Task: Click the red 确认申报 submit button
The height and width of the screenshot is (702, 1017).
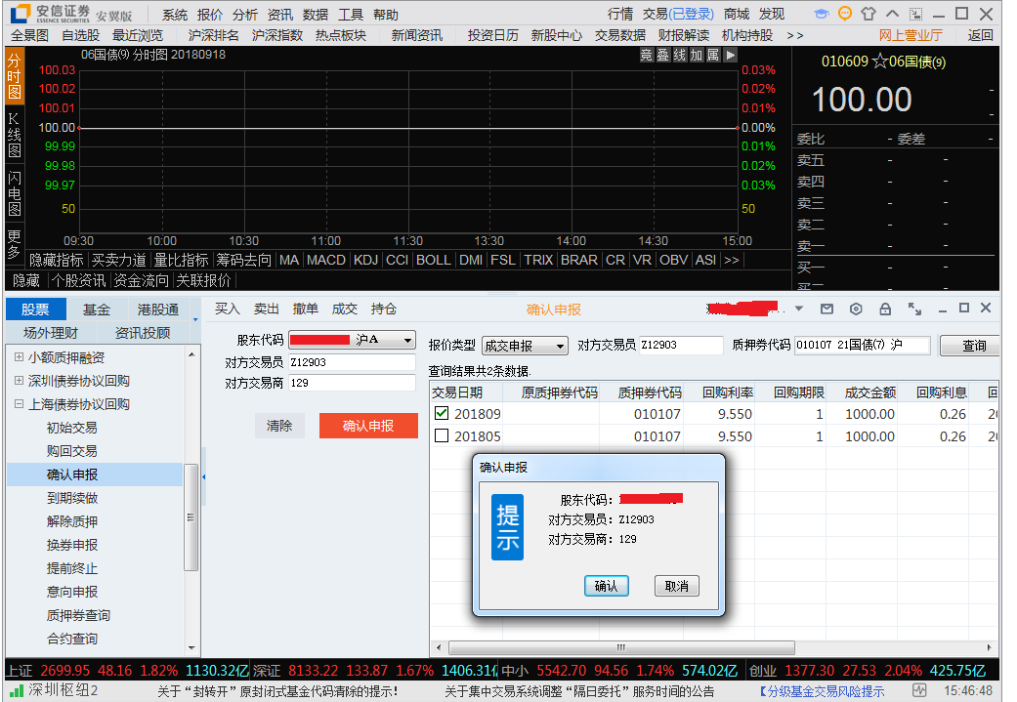Action: point(368,426)
